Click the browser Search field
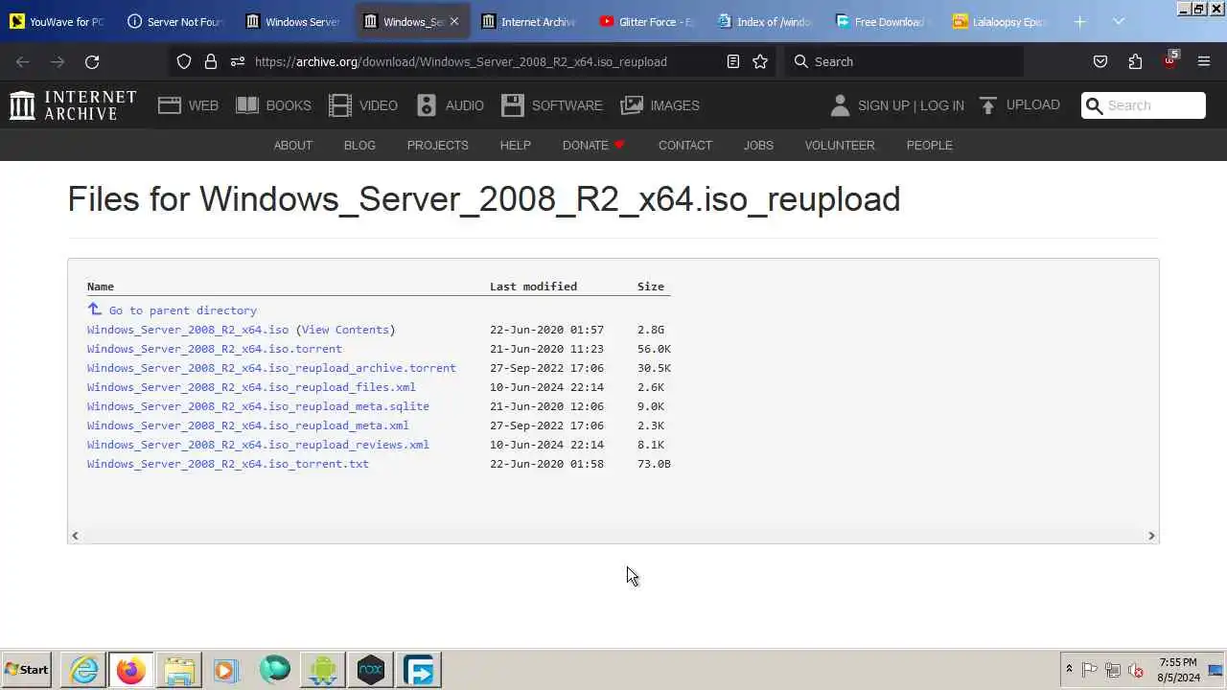The height and width of the screenshot is (690, 1227). [x=906, y=61]
